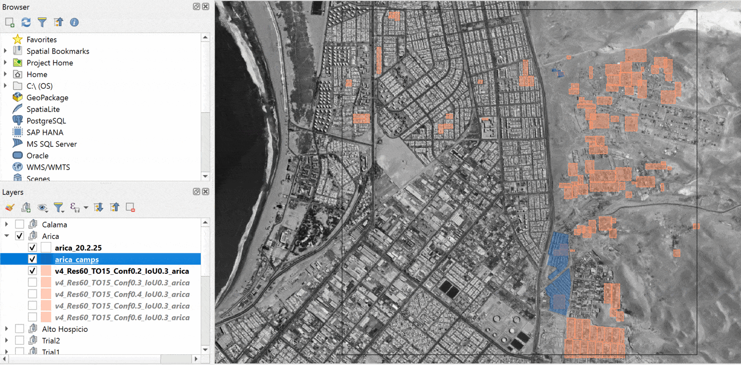This screenshot has width=741, height=365.
Task: Click Browser scrollbar down arrow
Action: pyautogui.click(x=205, y=176)
